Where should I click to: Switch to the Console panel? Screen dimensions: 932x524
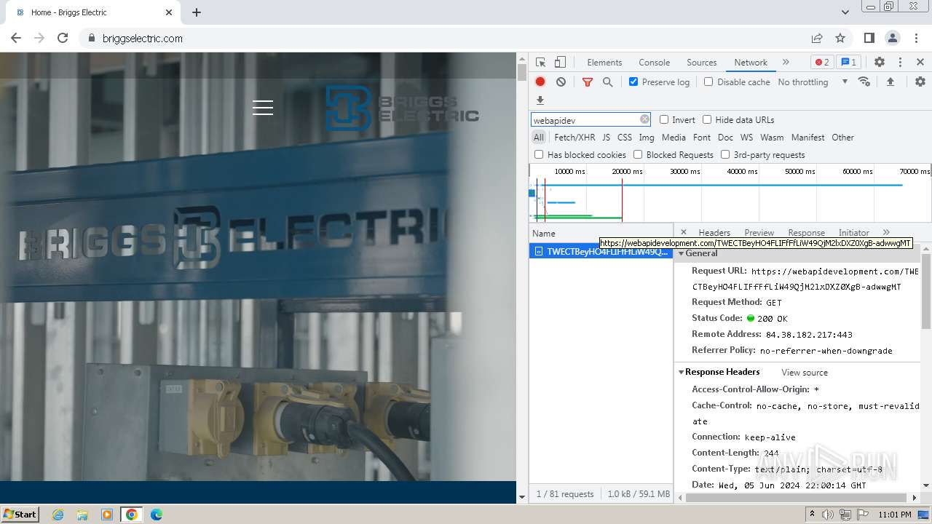654,62
